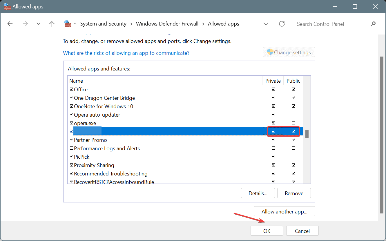Click the firewall icon in address bar
Viewport: 386px width, 241px height.
pyautogui.click(x=68, y=23)
